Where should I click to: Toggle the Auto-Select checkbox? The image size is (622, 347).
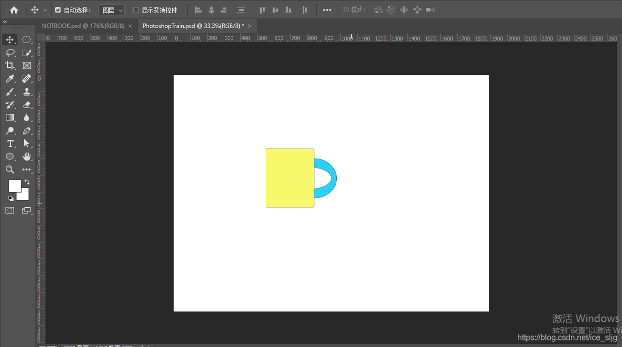click(58, 10)
